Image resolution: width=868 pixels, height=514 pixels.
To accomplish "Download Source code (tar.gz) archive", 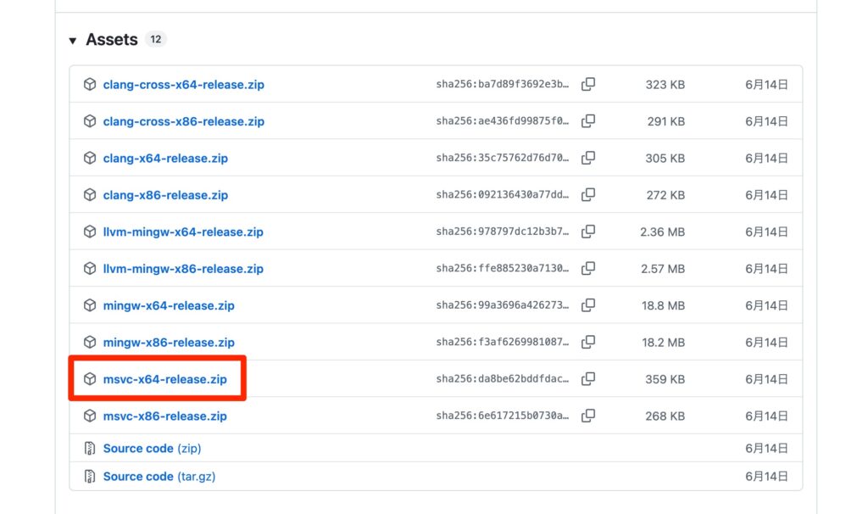I will [x=159, y=477].
